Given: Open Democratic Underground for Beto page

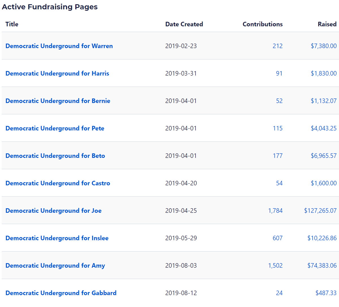Looking at the screenshot, I should (55, 156).
